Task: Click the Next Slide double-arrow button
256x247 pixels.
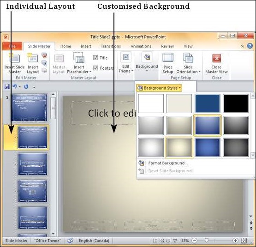Action: click(x=251, y=228)
